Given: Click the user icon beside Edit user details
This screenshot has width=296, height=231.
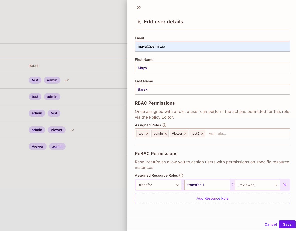Looking at the screenshot, I should tap(139, 22).
